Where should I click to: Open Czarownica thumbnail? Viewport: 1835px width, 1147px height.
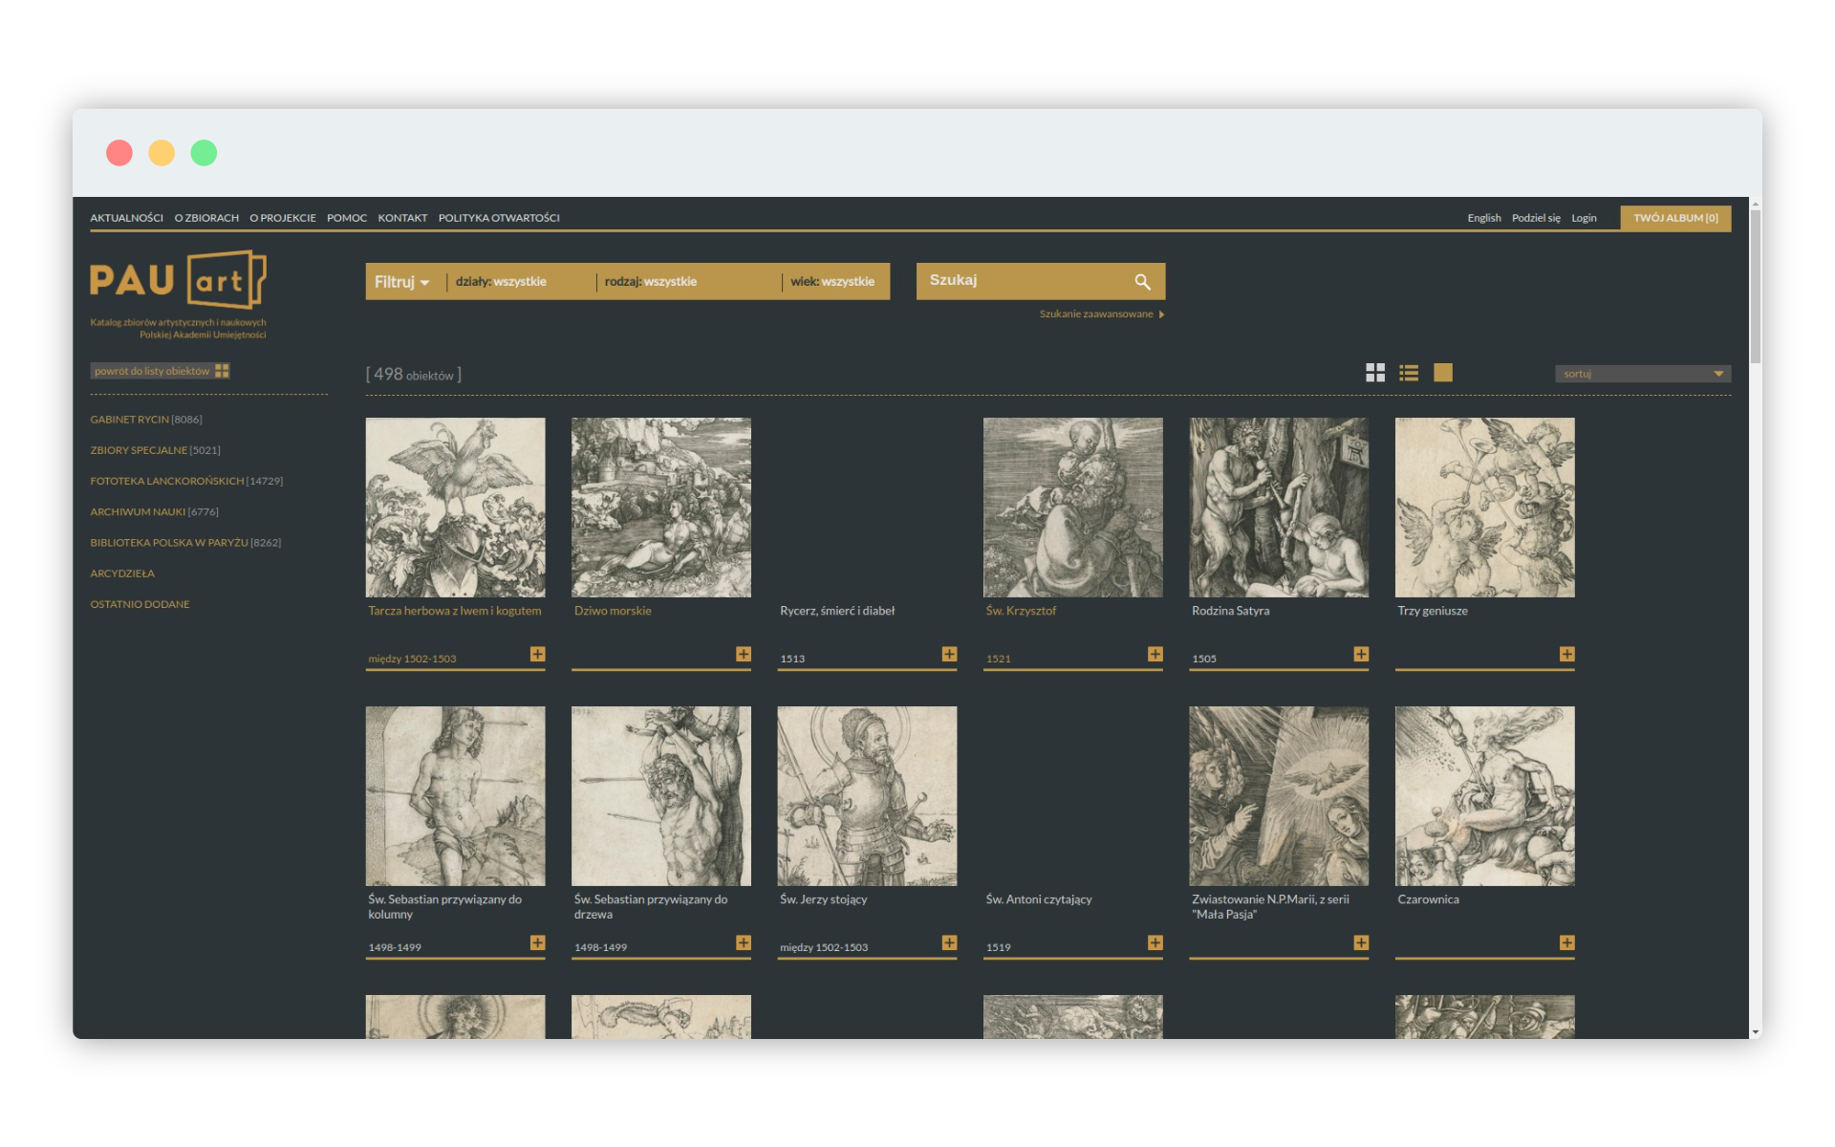[1484, 796]
